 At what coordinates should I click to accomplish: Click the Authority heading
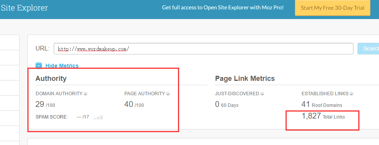(x=51, y=79)
